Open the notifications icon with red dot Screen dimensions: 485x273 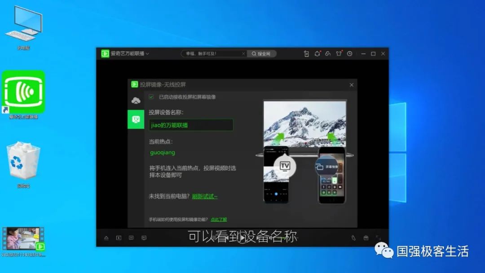coord(317,54)
